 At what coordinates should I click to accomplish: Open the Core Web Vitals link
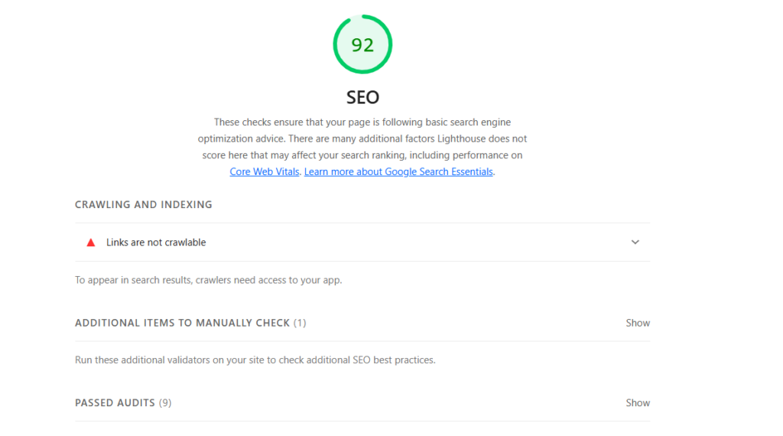tap(265, 172)
